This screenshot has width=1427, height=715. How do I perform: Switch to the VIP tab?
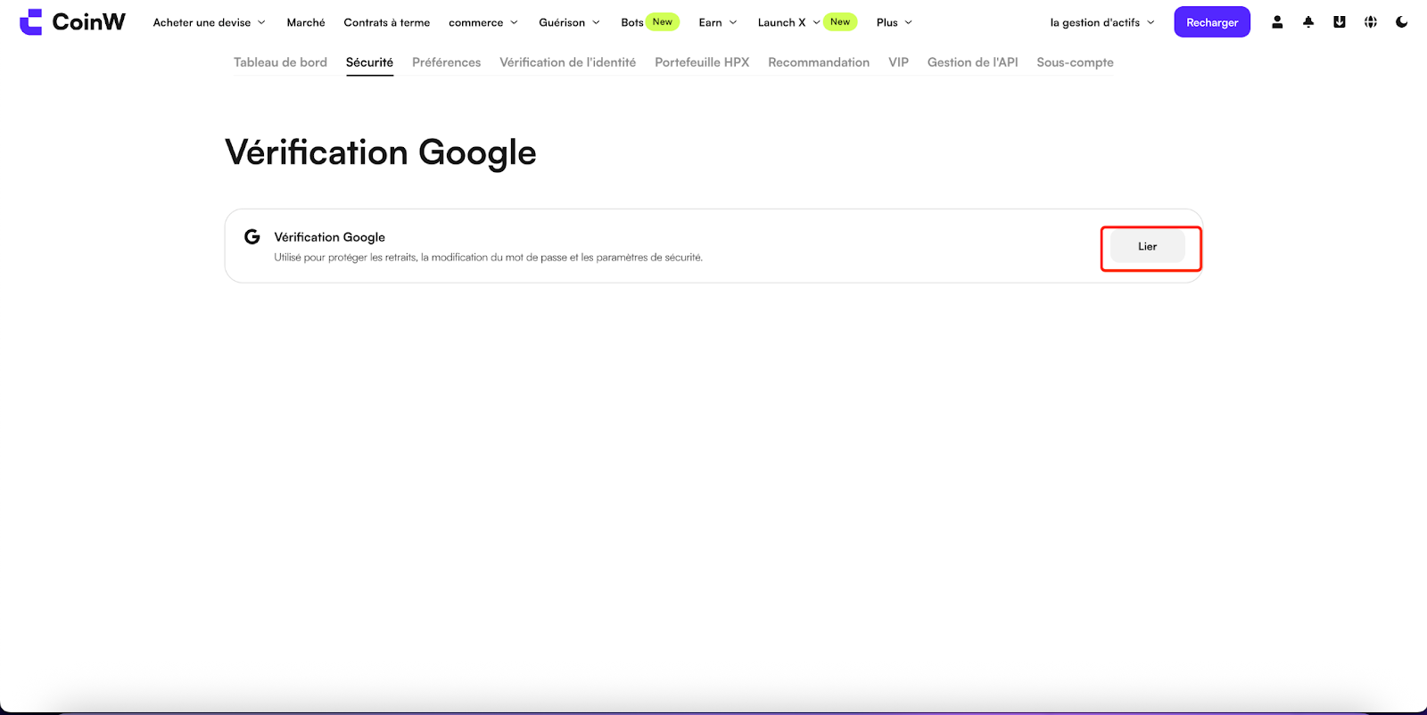898,62
